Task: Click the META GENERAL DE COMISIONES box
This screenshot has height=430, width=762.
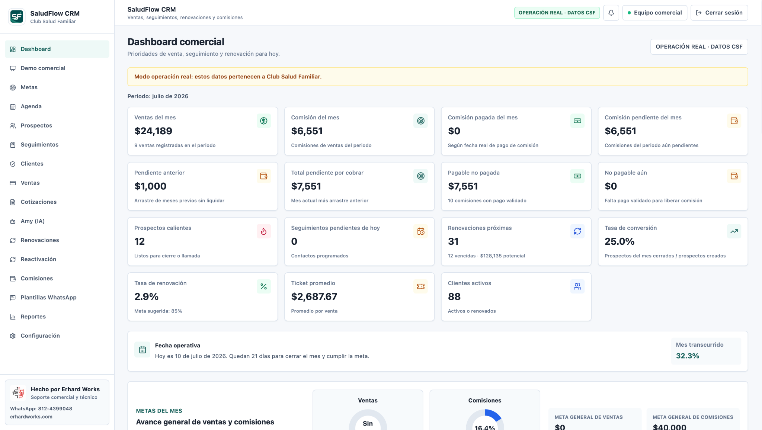Action: click(x=693, y=419)
